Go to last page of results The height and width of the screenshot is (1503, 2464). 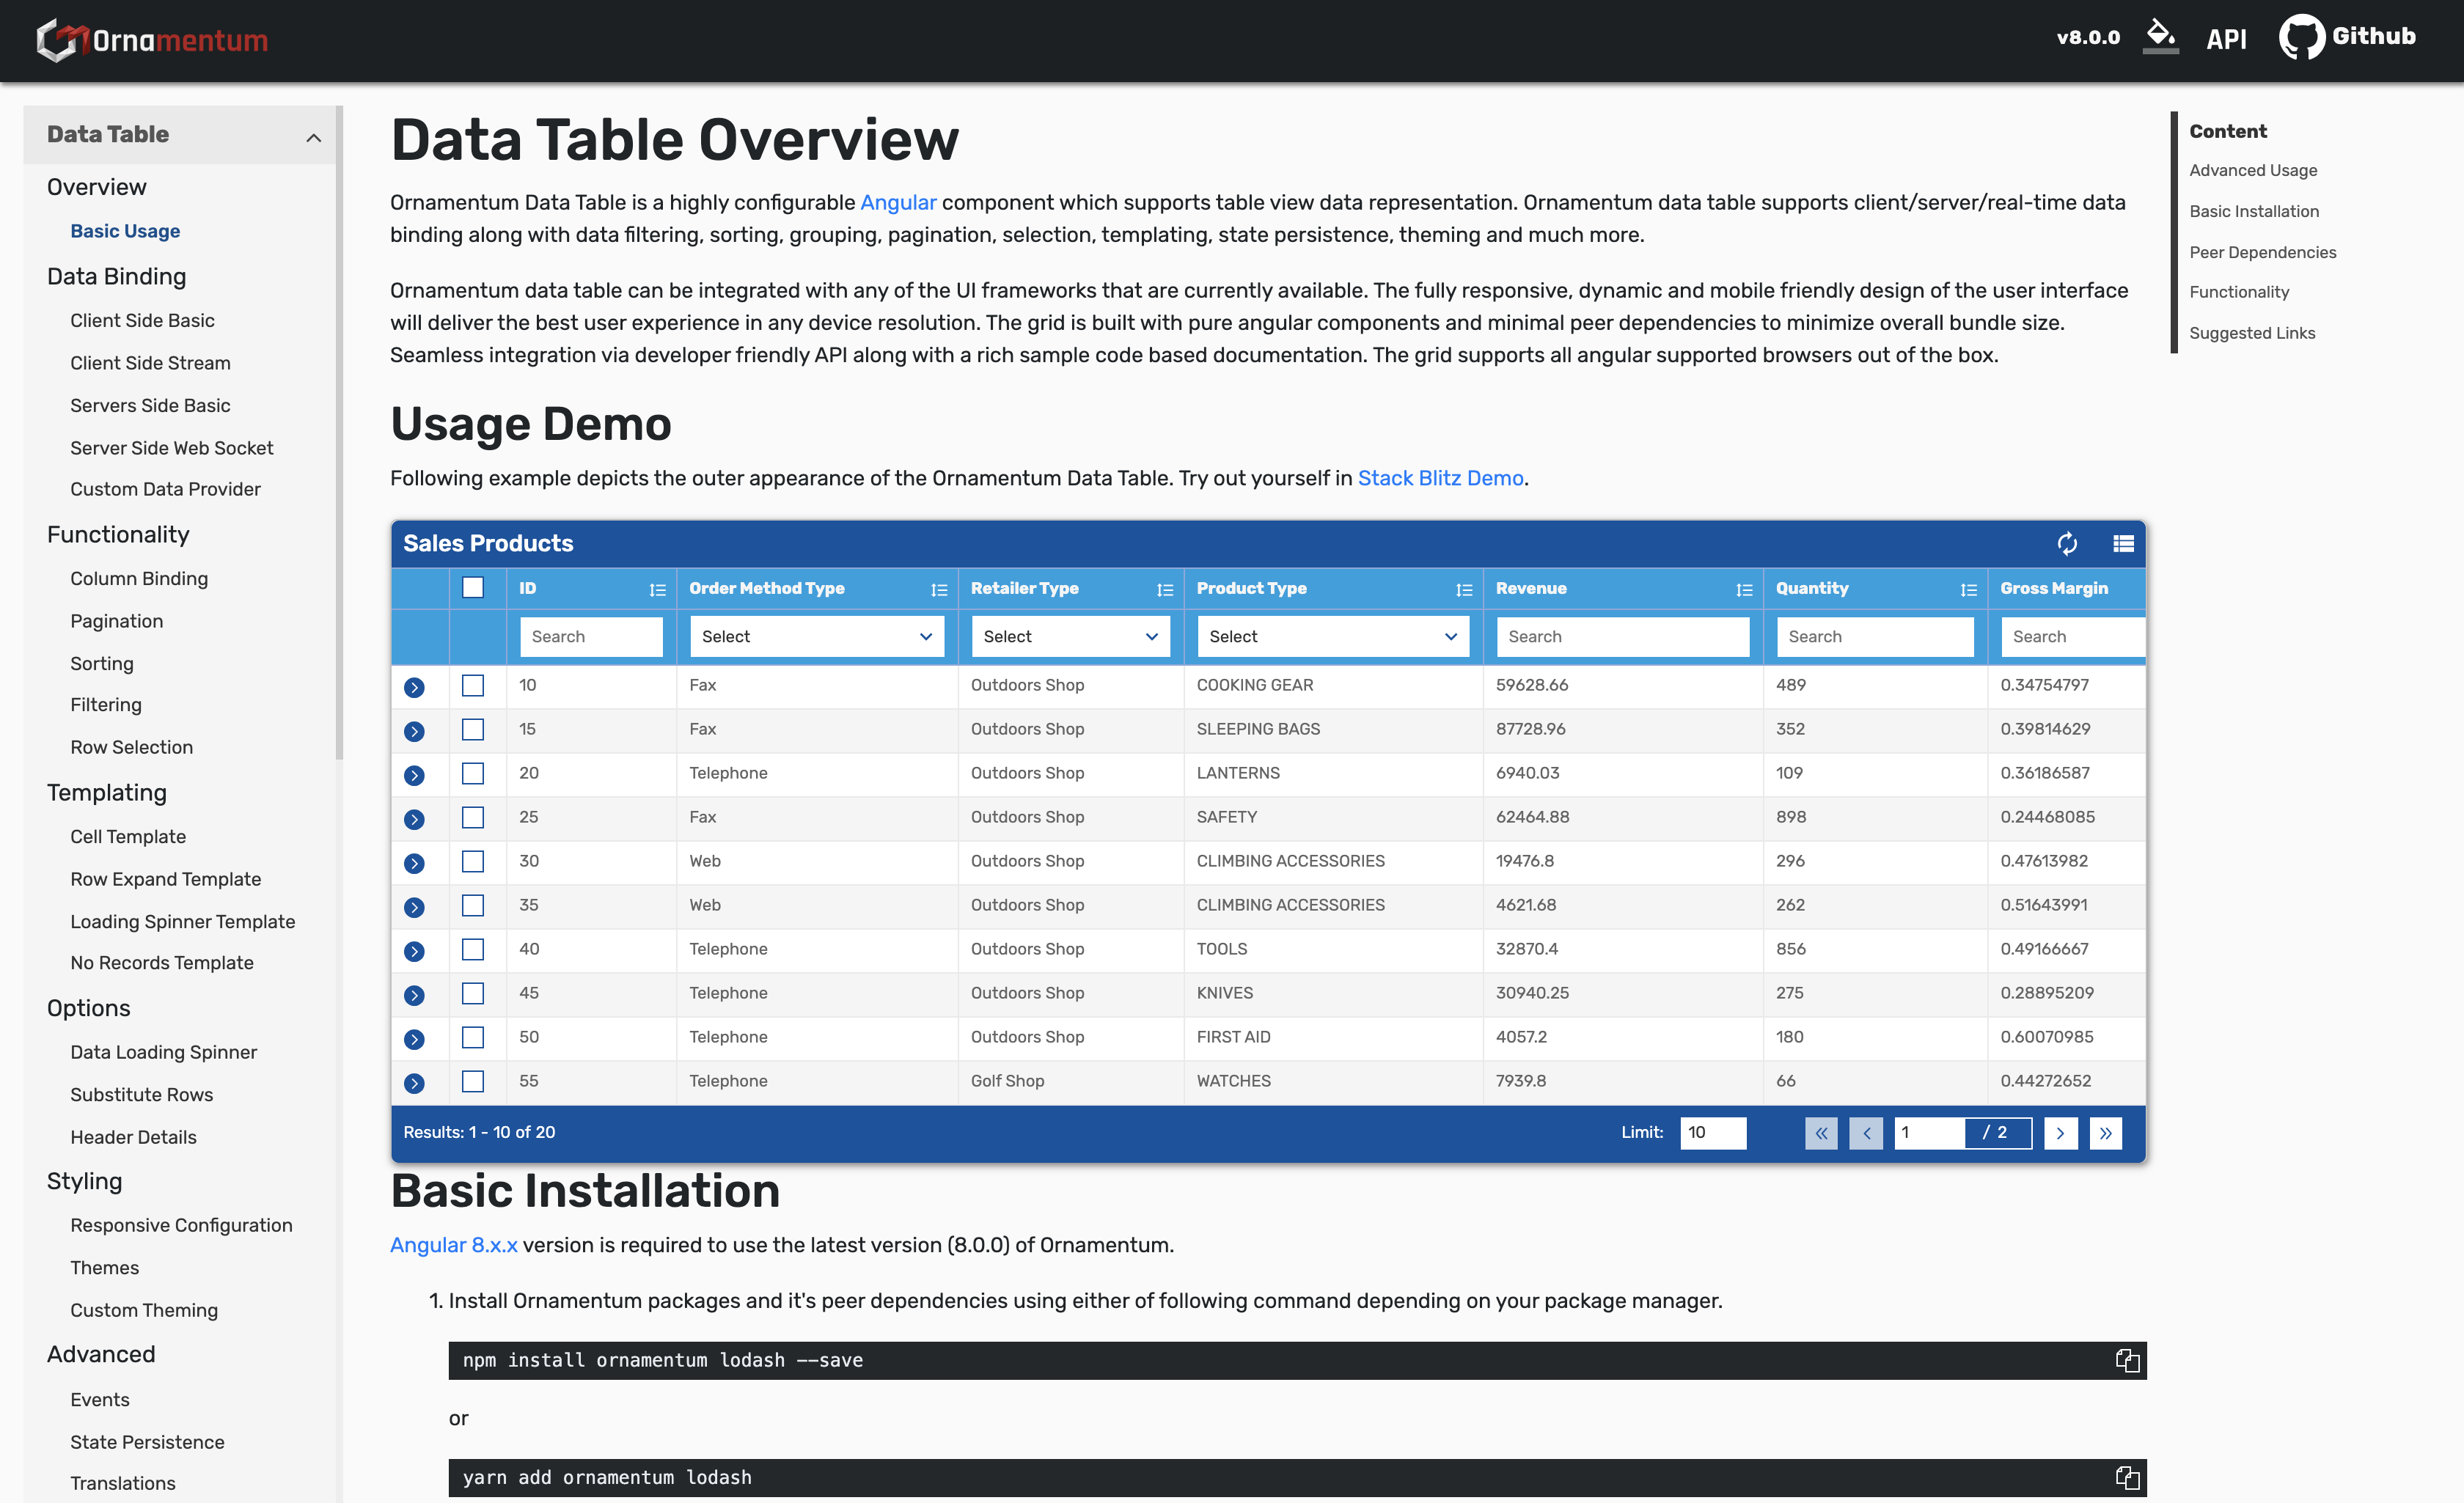[2105, 1133]
